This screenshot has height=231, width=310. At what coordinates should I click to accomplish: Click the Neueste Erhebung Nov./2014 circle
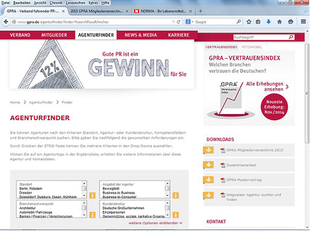click(274, 107)
